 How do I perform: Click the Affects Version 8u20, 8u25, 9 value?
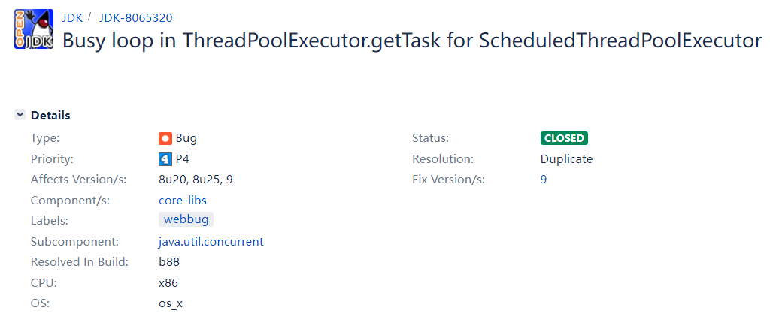[196, 180]
